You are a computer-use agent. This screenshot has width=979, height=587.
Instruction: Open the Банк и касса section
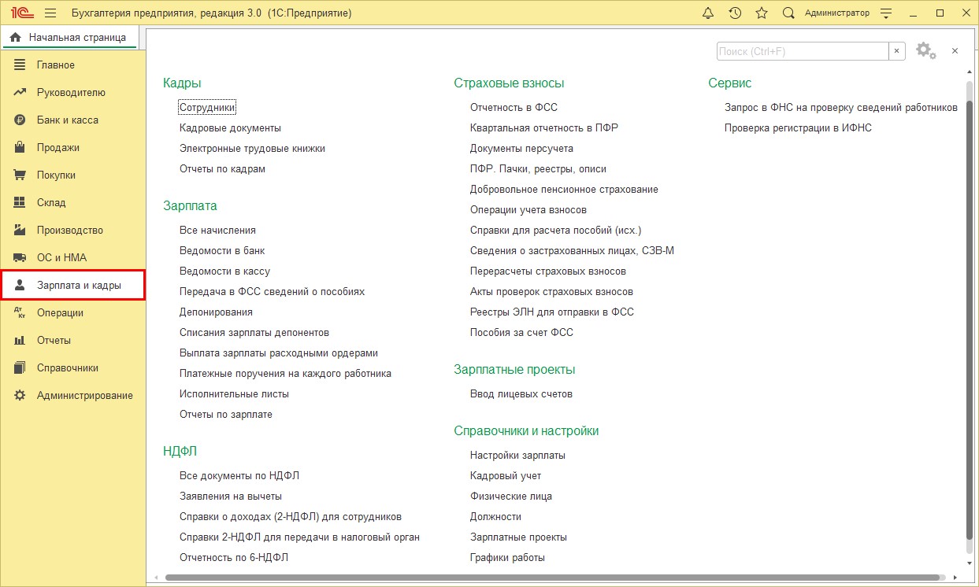(67, 120)
